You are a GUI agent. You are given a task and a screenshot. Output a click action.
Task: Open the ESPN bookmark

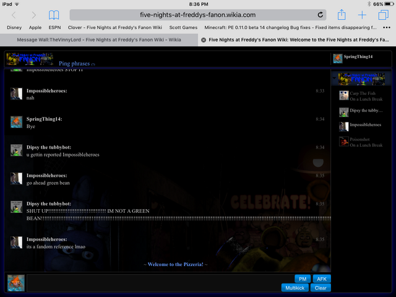click(54, 27)
